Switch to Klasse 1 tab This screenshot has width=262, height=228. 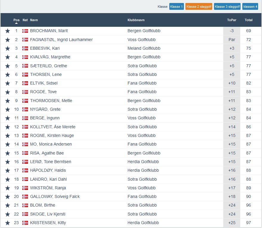(x=176, y=7)
